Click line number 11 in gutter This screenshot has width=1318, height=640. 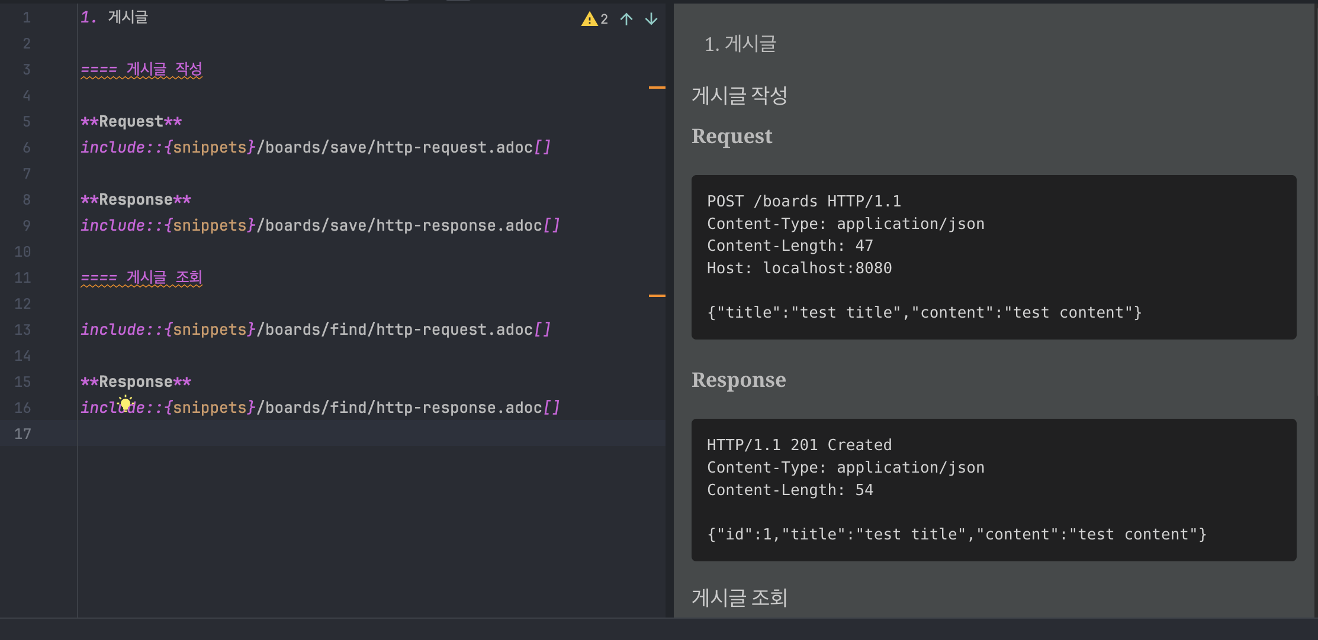point(22,277)
